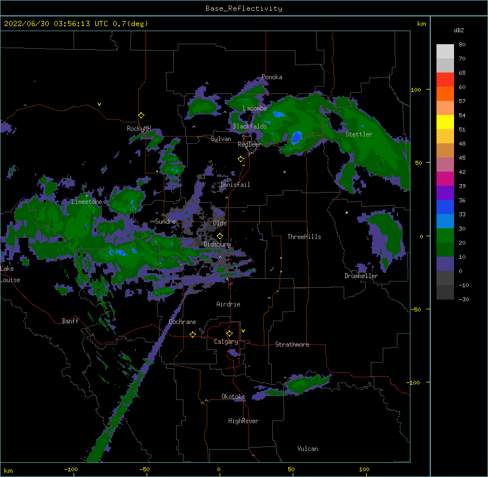Pick the red 65–60 dBZ legend swatch
Image resolution: width=488 pixels, height=477 pixels.
445,80
